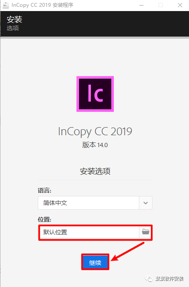Open the folder browse icon for location

point(146,232)
